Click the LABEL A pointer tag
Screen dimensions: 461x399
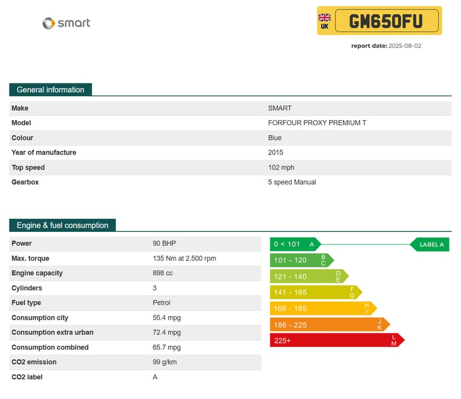point(430,245)
